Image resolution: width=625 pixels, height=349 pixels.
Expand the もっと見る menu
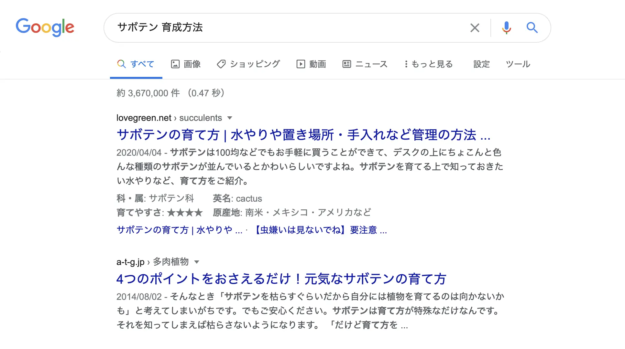tap(428, 64)
